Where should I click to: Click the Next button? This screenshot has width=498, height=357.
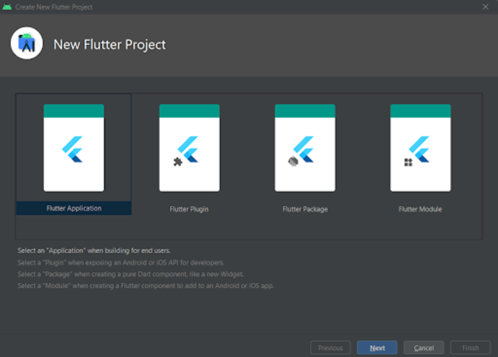pos(377,348)
